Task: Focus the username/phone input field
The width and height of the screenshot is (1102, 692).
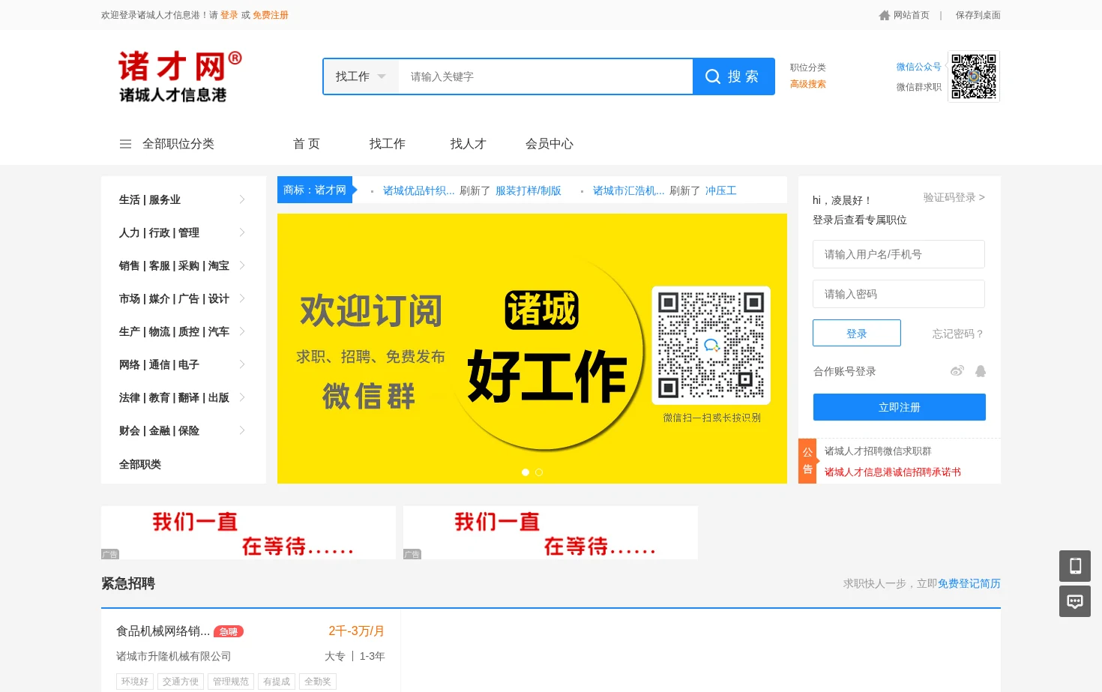Action: 899,254
